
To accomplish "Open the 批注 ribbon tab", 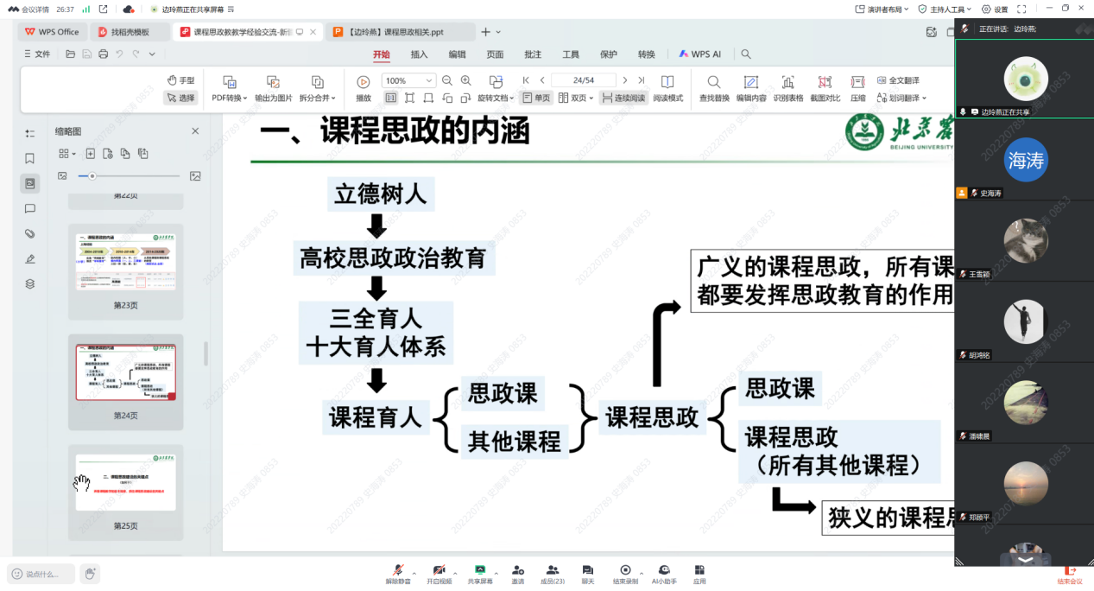I will click(533, 54).
